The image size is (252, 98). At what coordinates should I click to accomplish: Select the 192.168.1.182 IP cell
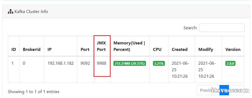pos(60,63)
